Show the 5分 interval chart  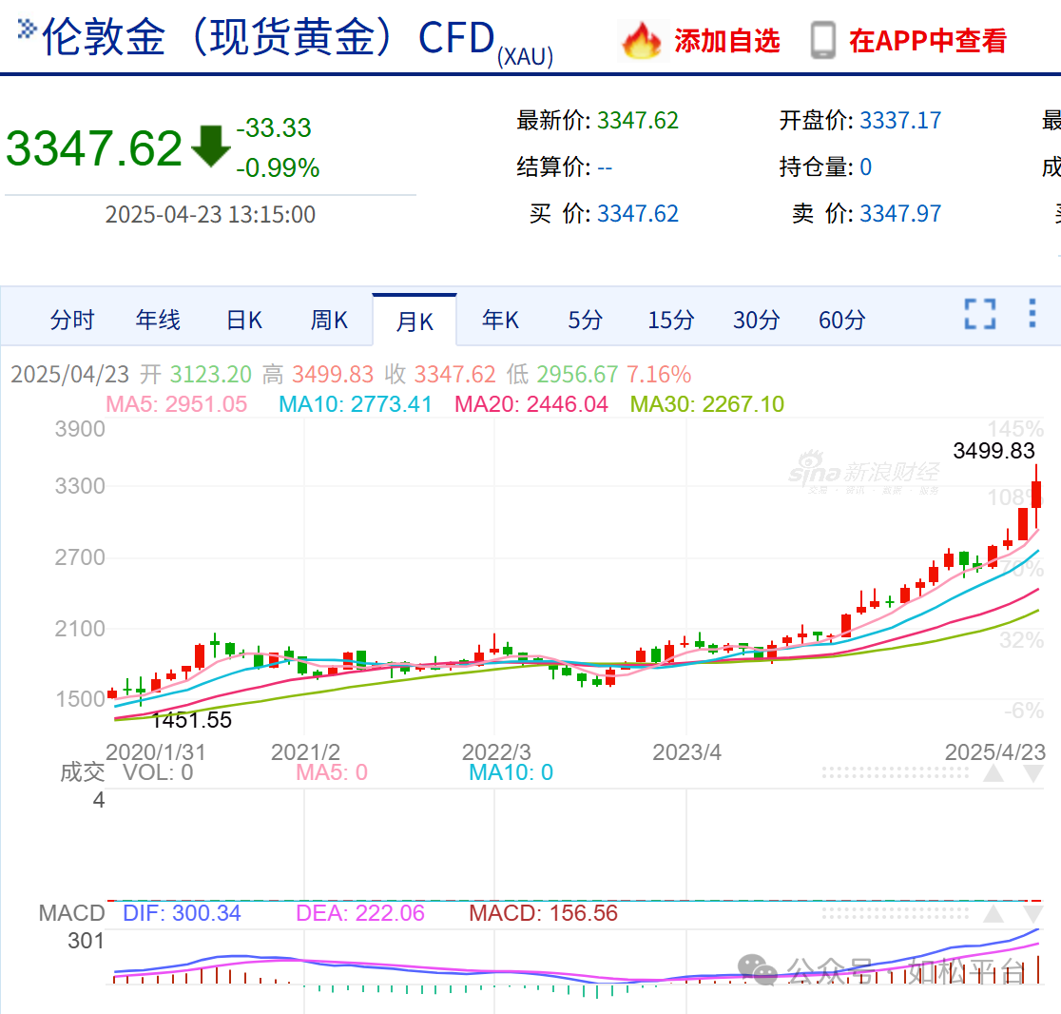(x=585, y=320)
